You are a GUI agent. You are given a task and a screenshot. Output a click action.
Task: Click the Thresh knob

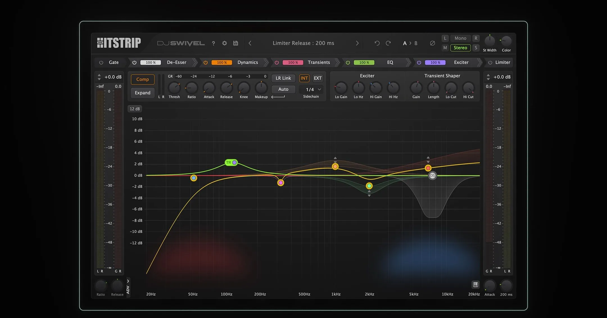(174, 88)
